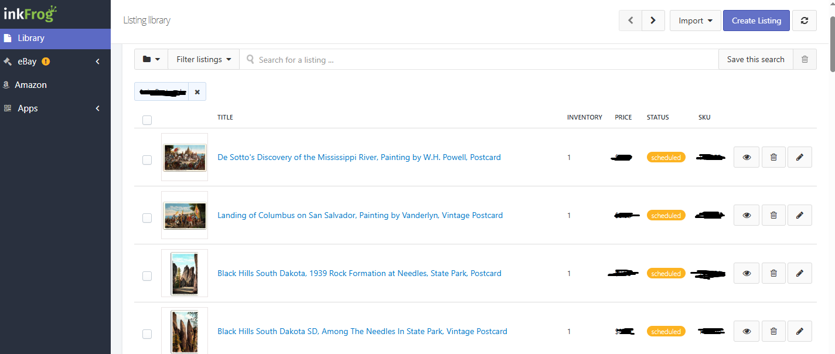Edit the Among The Needles listing via pencil icon

799,331
